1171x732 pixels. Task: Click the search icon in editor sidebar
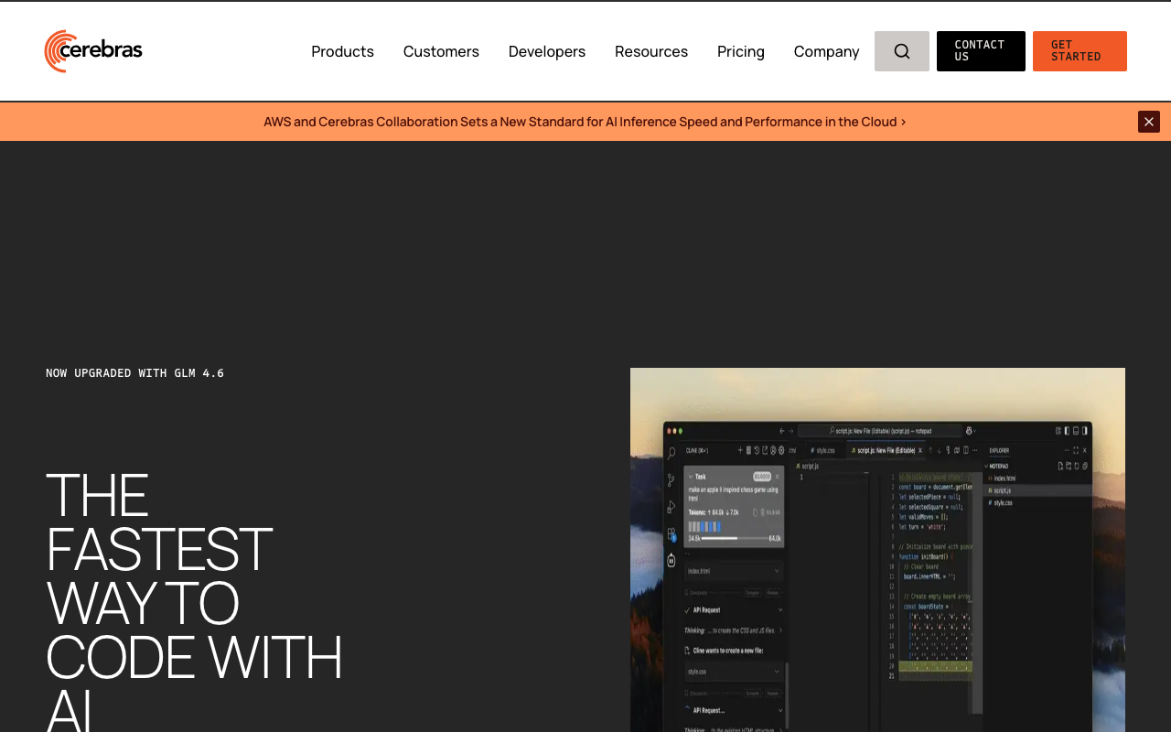[x=671, y=453]
